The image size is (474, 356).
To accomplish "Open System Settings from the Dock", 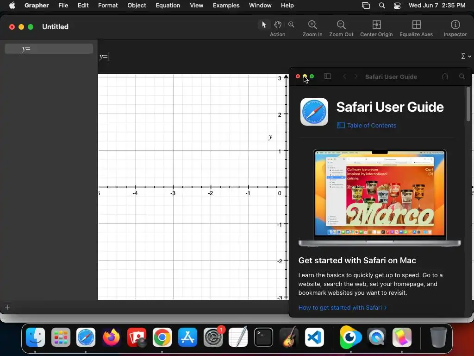I will click(x=213, y=337).
